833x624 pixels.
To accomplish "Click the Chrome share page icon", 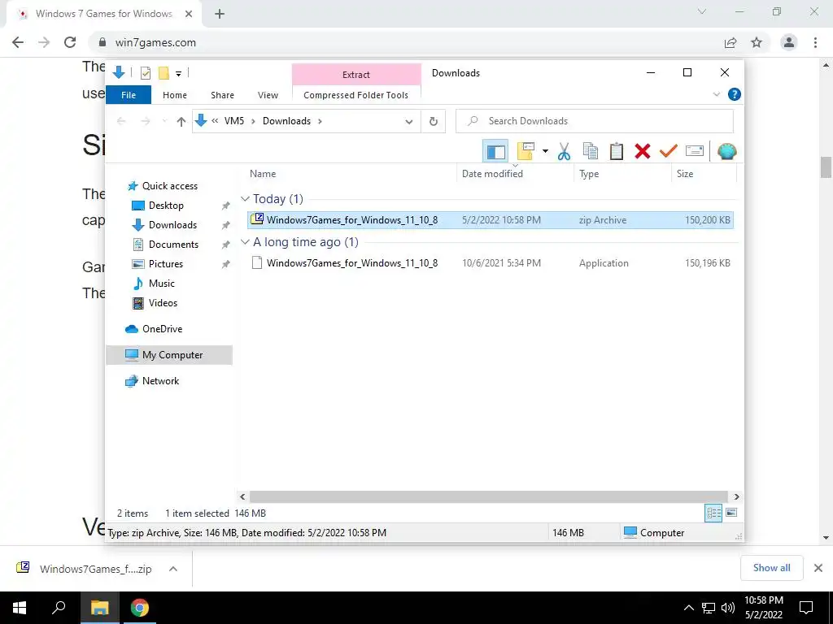I will (x=731, y=42).
